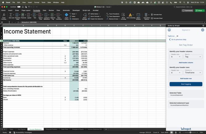Click Calculate Now

click(x=156, y=14)
